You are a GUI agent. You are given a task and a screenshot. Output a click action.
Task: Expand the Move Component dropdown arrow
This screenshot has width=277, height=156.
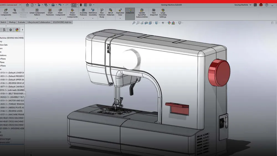[60, 18]
